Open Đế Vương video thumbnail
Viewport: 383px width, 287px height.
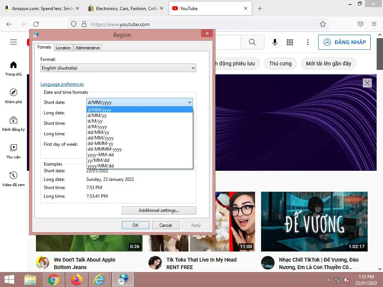[x=314, y=222]
